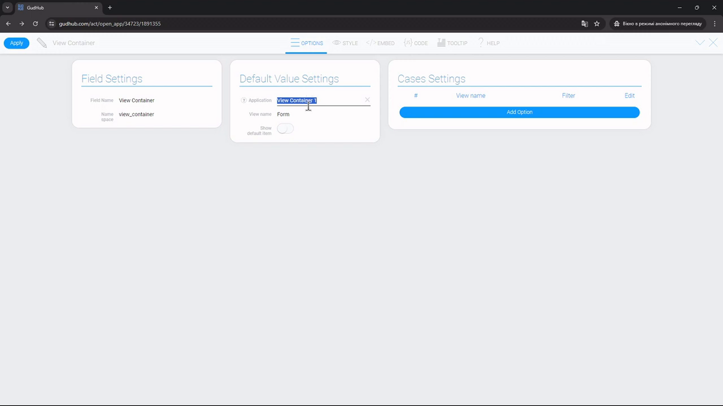Toggle Show default item switch

coord(285,129)
